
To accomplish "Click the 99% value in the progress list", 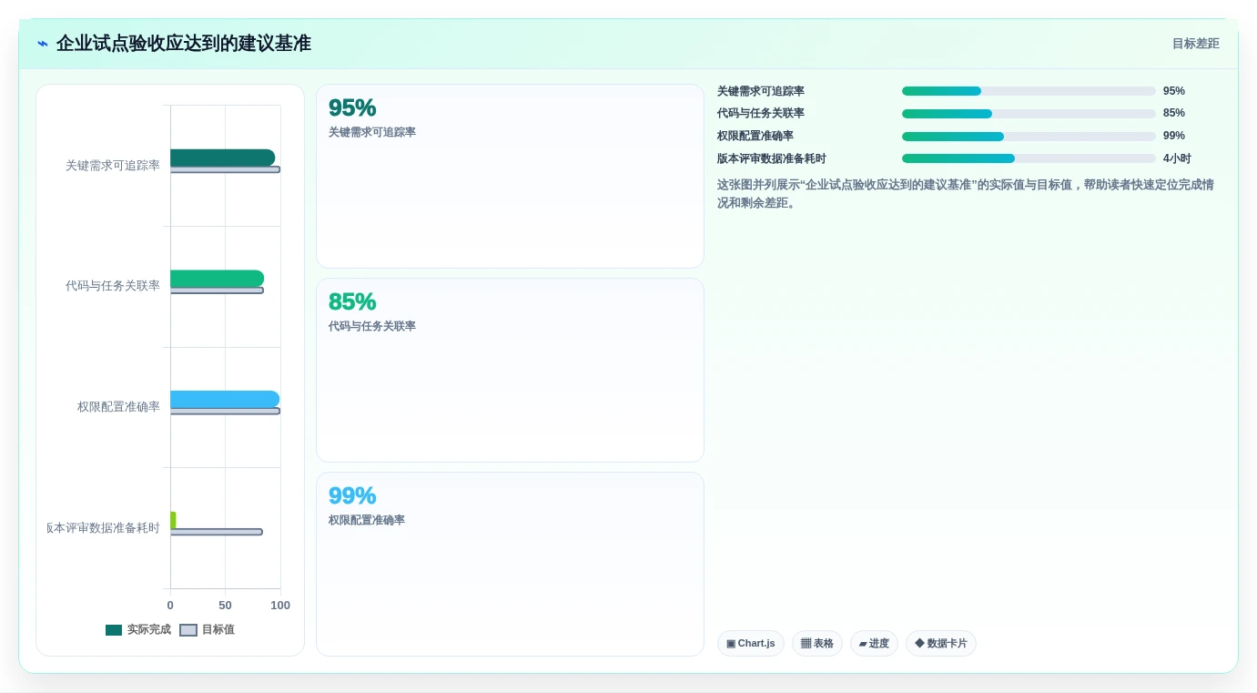I will tap(1174, 137).
